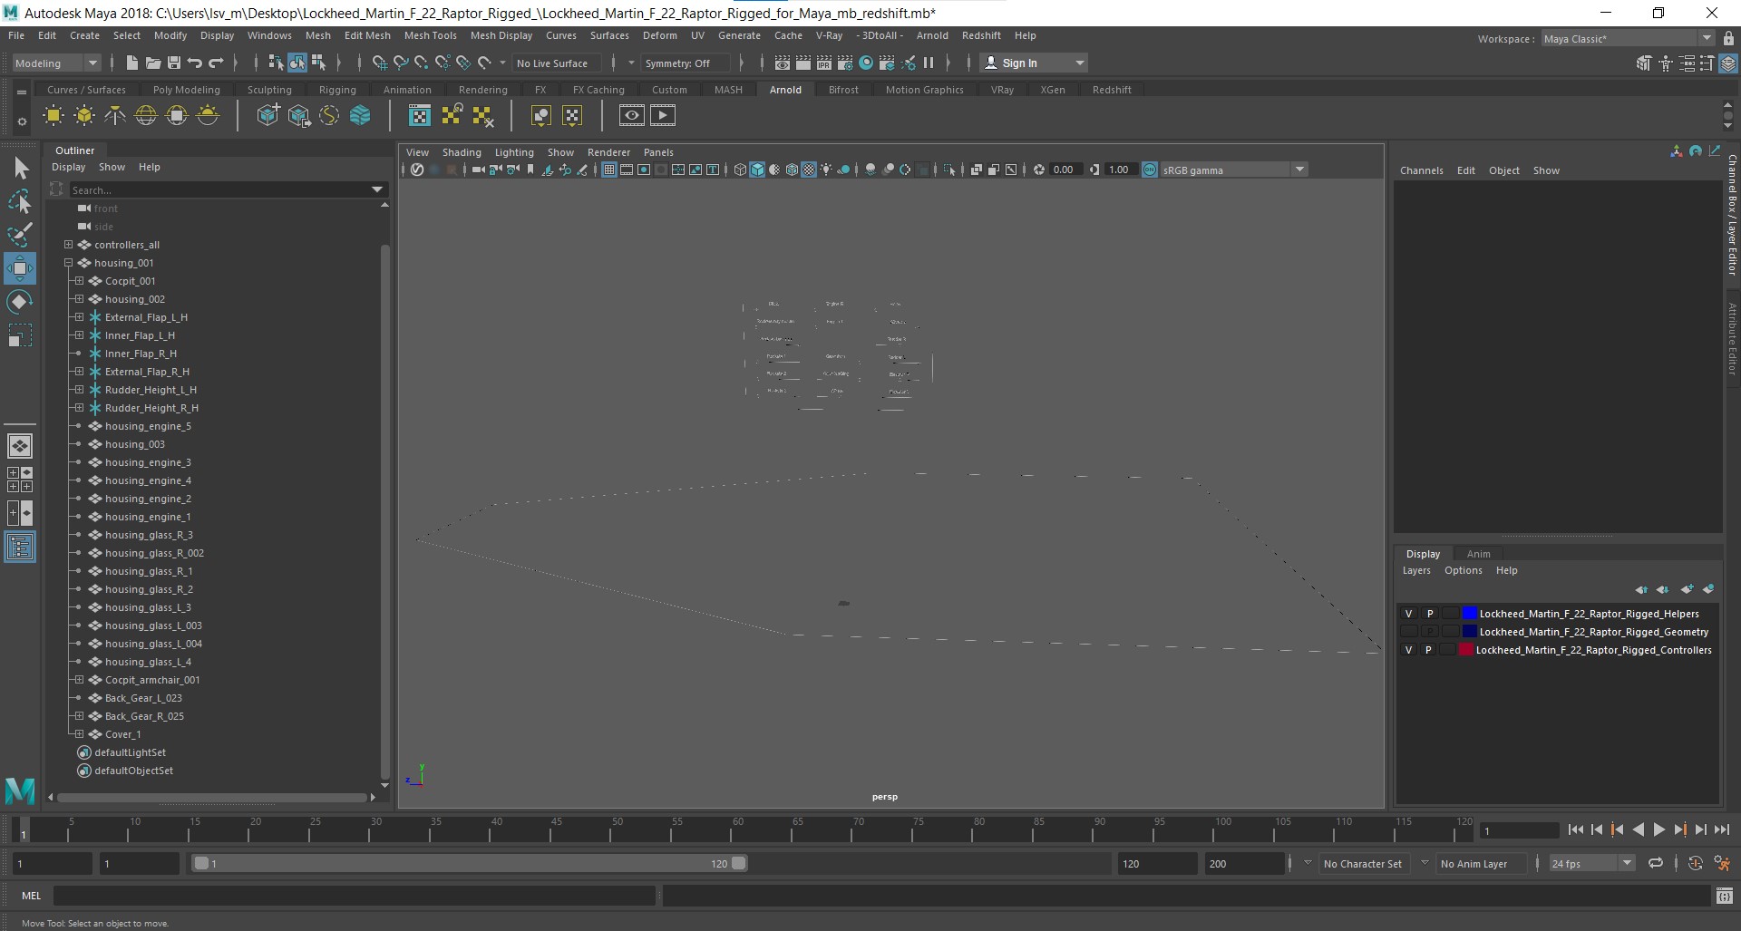Click Arnold TX manager shelf icon
The image size is (1741, 931).
420,115
